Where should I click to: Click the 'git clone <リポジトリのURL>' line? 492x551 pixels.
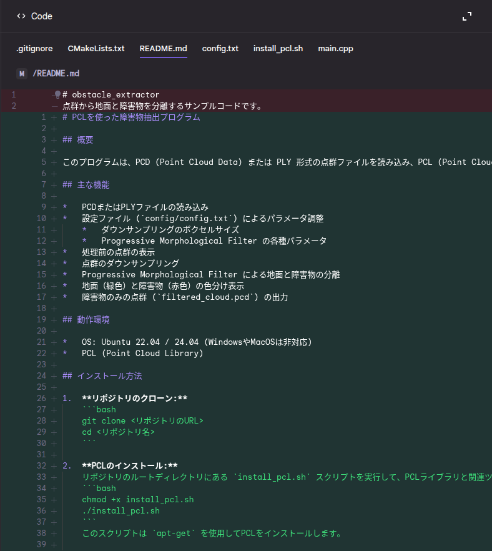[x=142, y=421]
